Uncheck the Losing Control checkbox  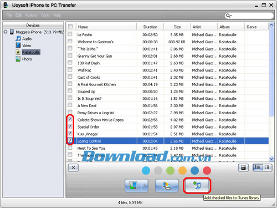coord(70,140)
